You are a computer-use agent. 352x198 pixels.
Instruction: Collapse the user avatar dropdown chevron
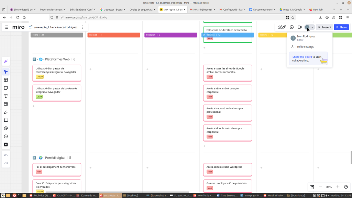pyautogui.click(x=312, y=27)
